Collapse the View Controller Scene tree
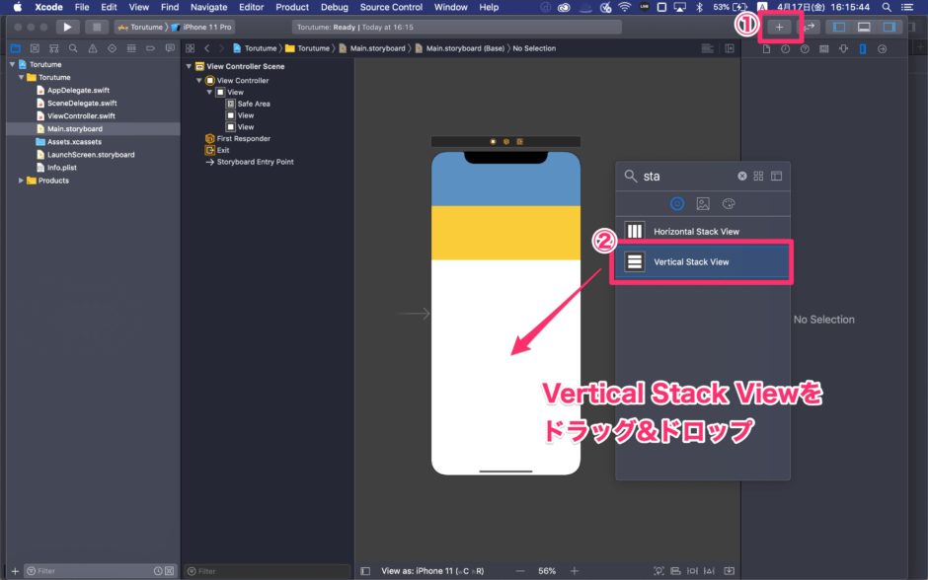928x580 pixels. (189, 66)
